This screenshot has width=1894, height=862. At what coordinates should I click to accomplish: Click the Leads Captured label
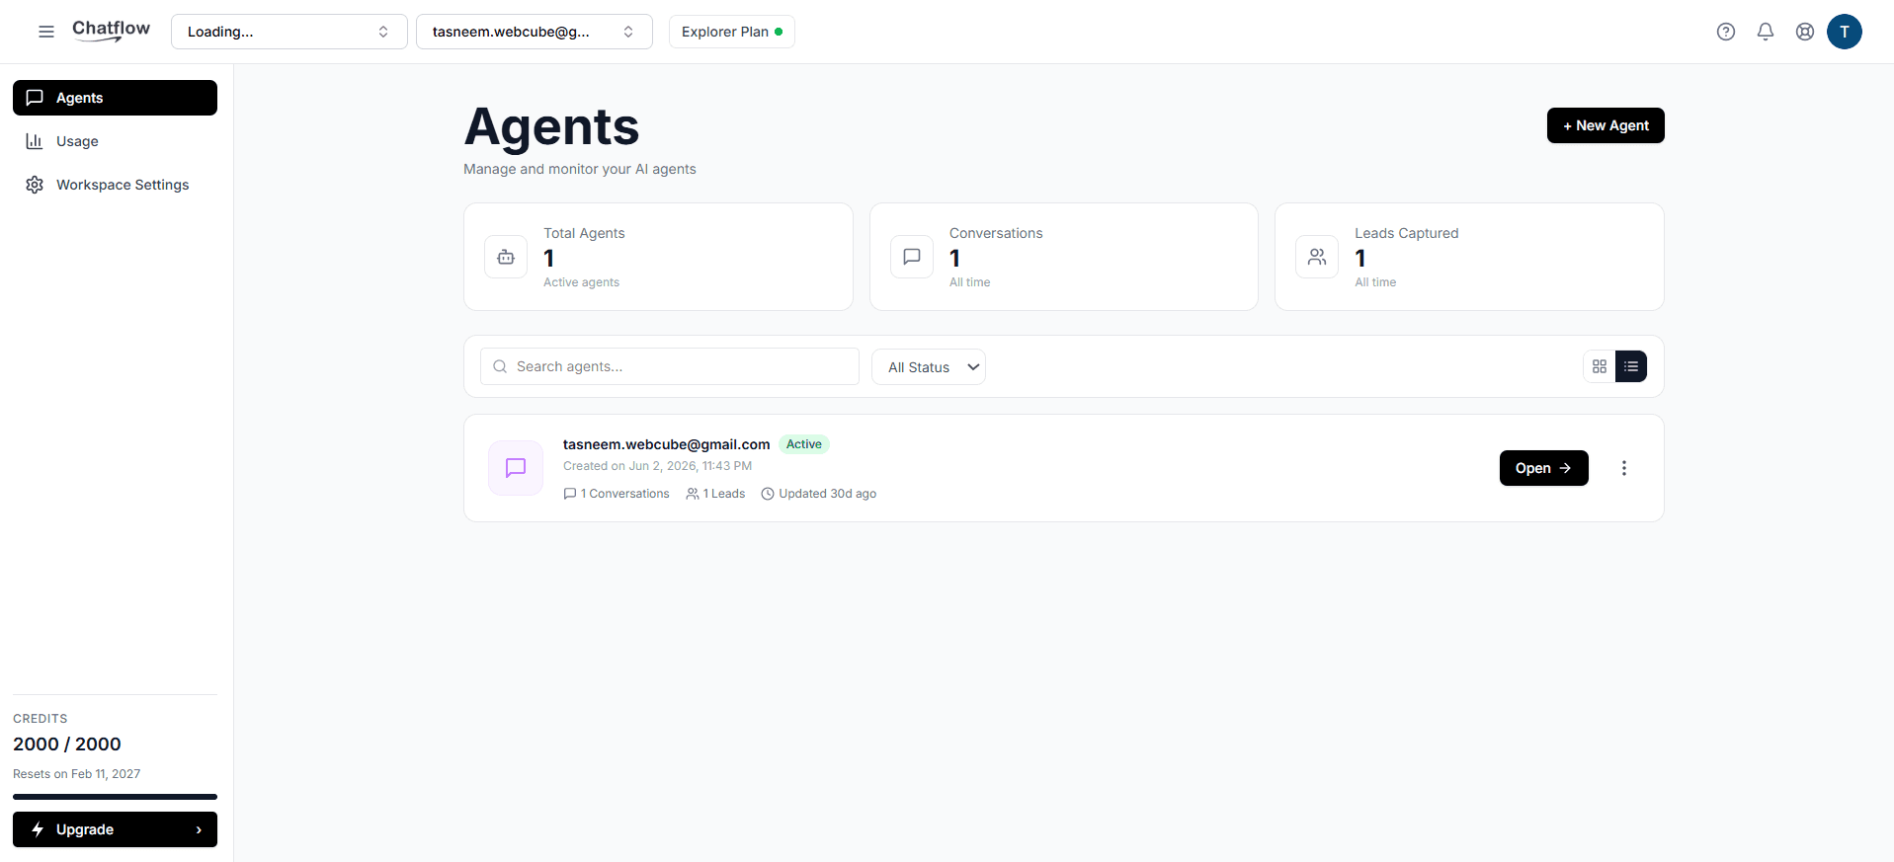[x=1407, y=233]
